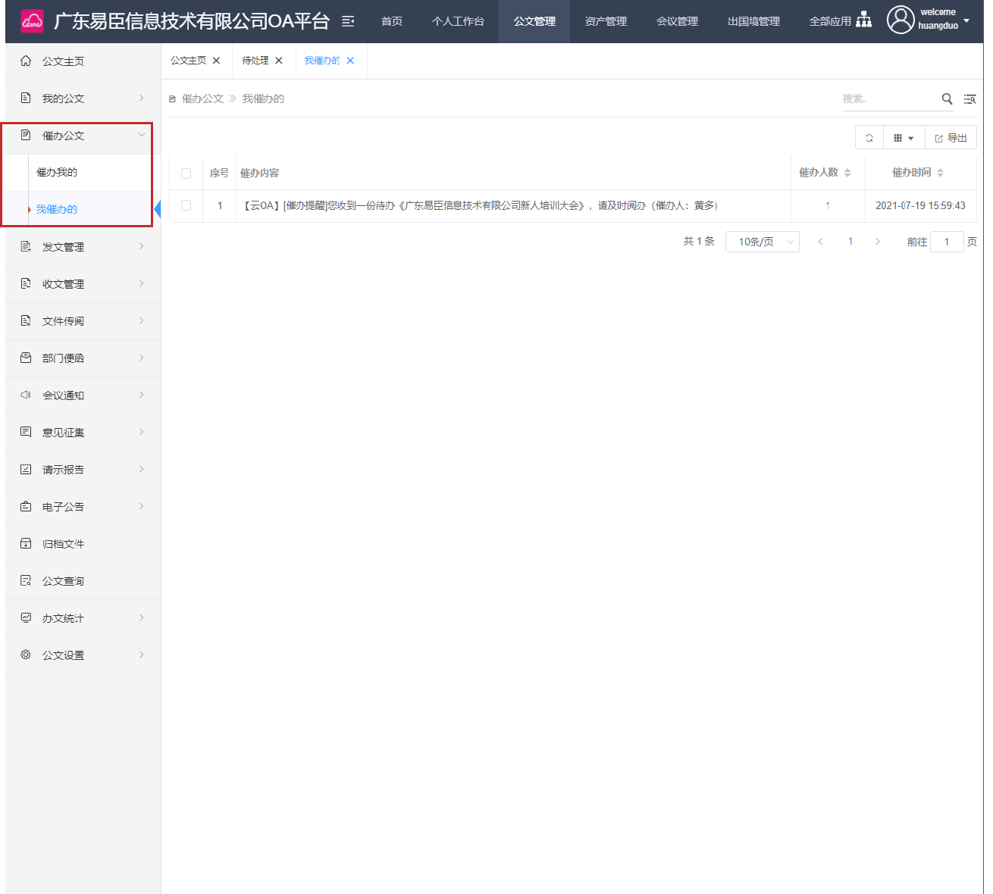Click the refresh table icon
Image resolution: width=993 pixels, height=894 pixels.
tap(869, 138)
